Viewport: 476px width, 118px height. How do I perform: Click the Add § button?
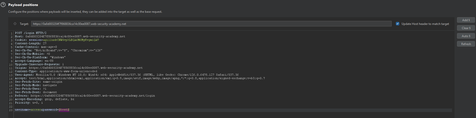tap(466, 20)
